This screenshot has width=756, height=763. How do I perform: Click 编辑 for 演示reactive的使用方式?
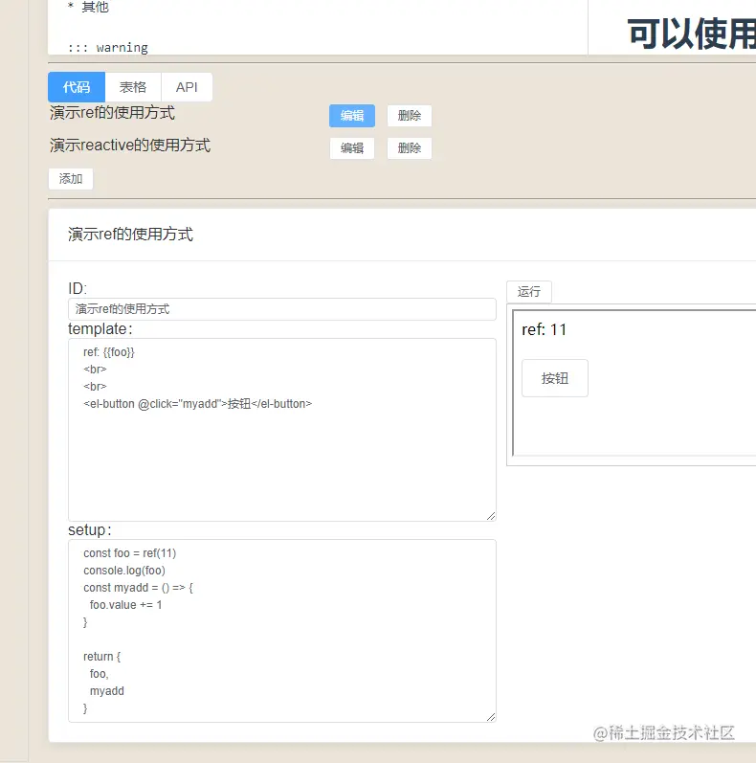[352, 148]
